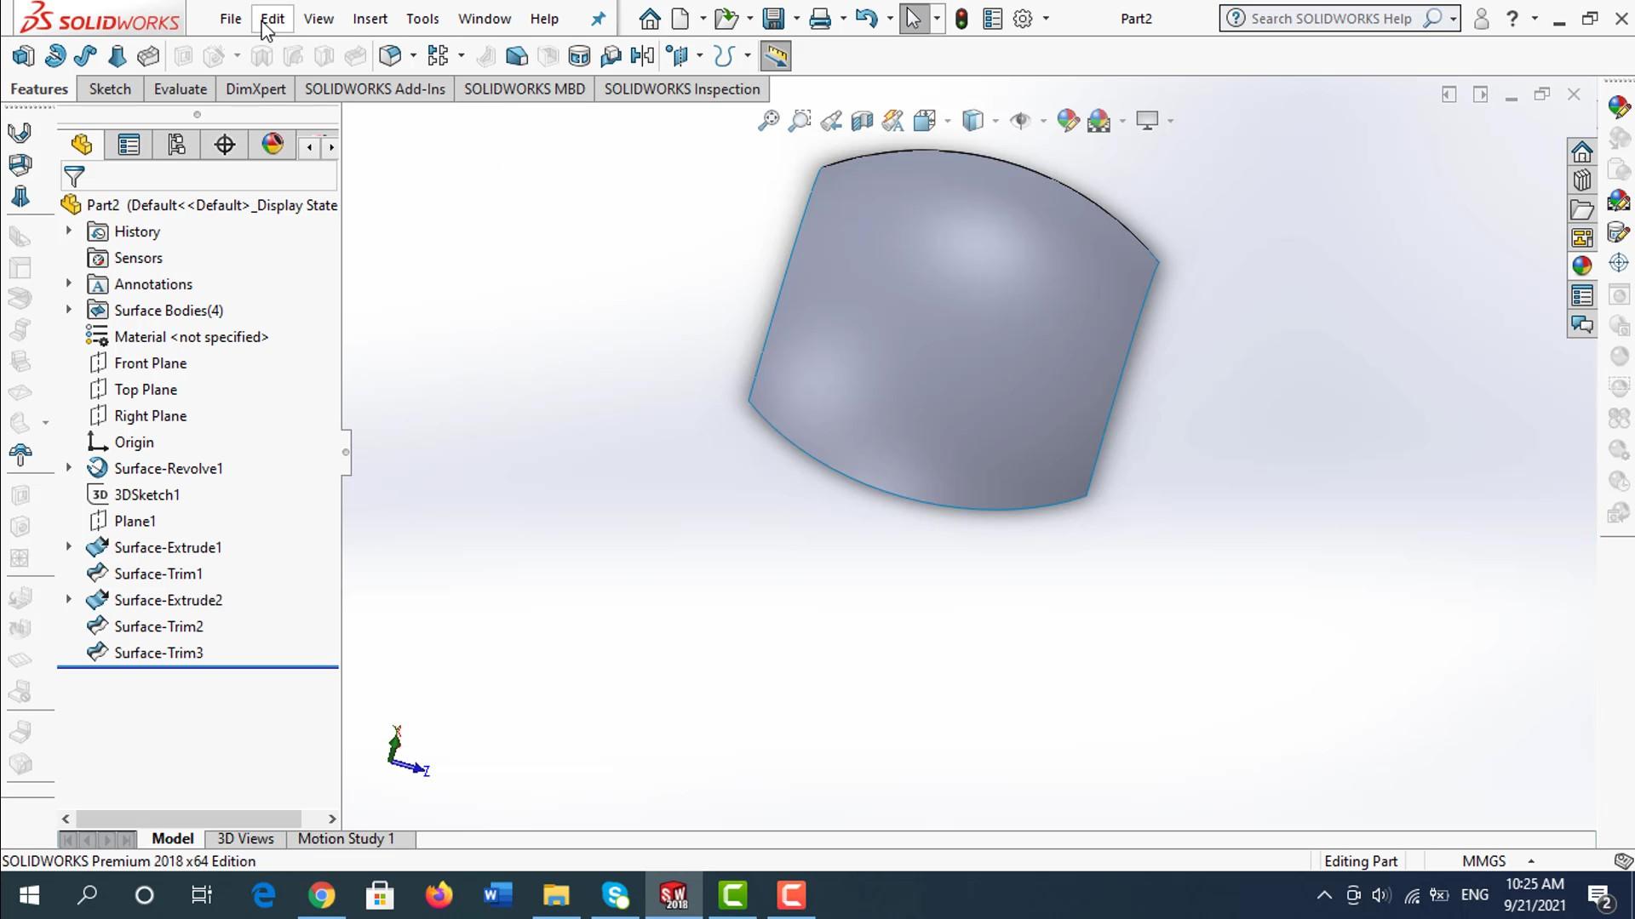
Task: Open the DimXpertManager crosshair tab
Action: 225,145
